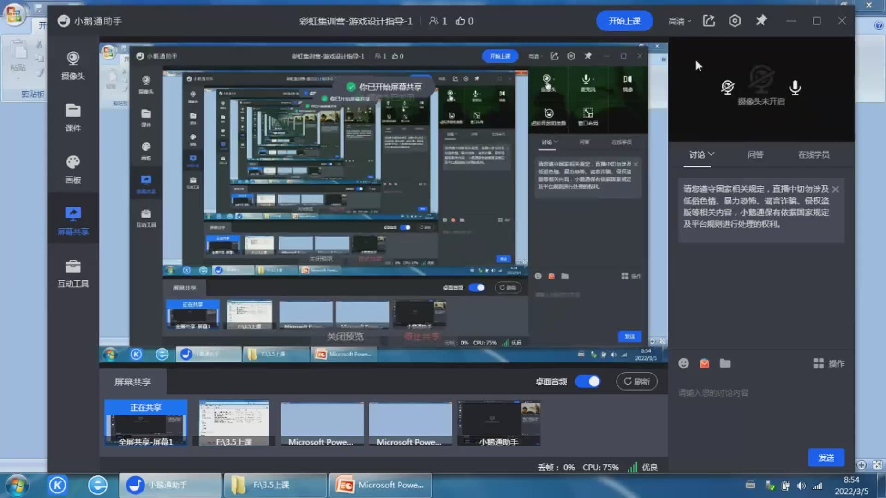The height and width of the screenshot is (498, 886).
Task: Click the network signal tray icon
Action: click(x=817, y=486)
